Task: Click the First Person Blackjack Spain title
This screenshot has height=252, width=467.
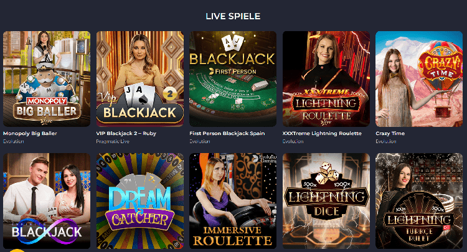Action: 227,133
